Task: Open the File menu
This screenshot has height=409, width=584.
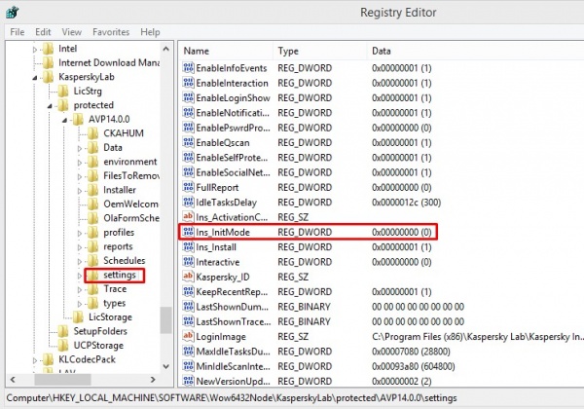Action: (x=18, y=32)
